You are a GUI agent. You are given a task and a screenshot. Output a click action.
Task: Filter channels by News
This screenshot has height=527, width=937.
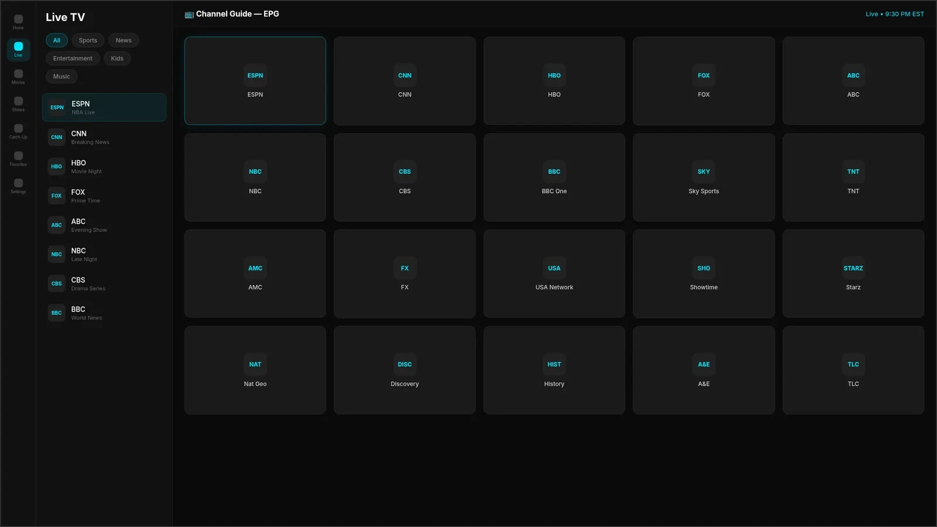(x=124, y=40)
